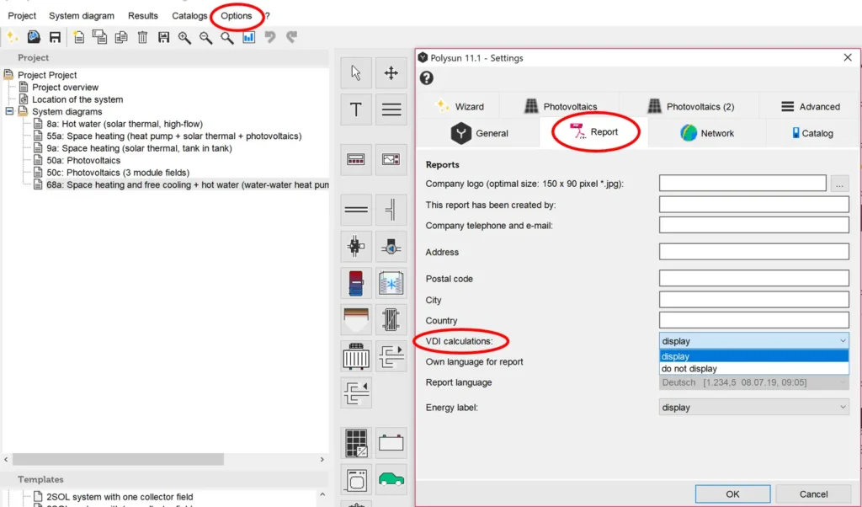The height and width of the screenshot is (507, 862).
Task: Open the Energy label dropdown
Action: coord(753,408)
